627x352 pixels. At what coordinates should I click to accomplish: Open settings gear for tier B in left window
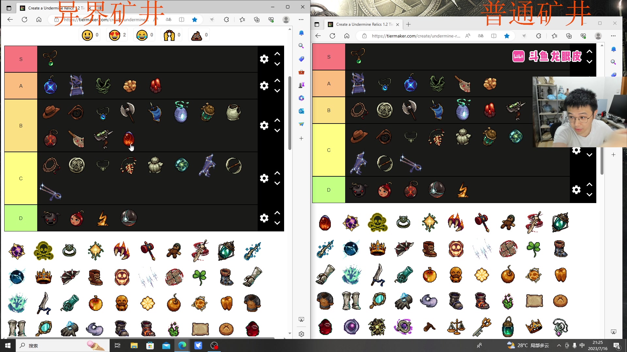tap(264, 125)
